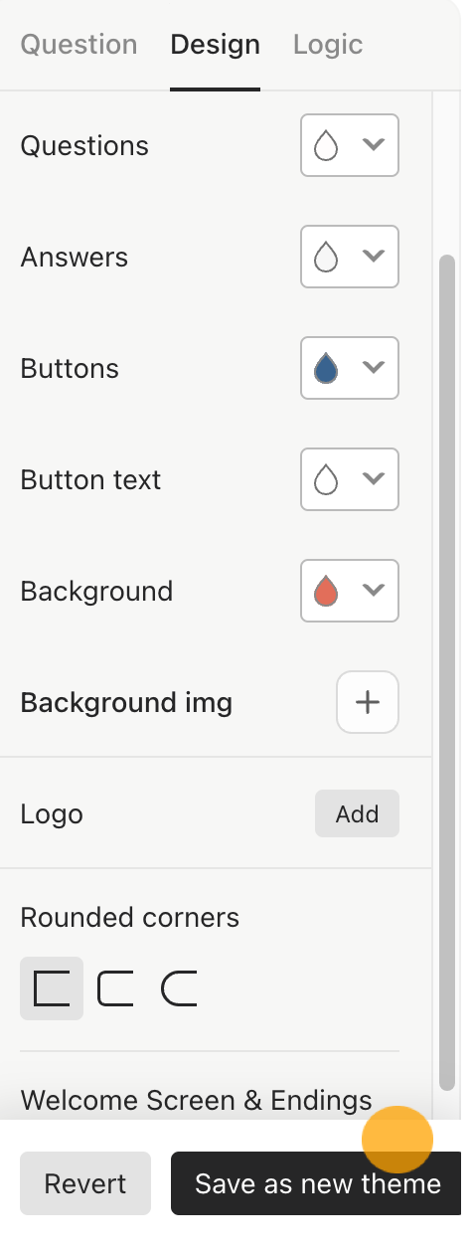Viewport: 473px width, 1251px height.
Task: Click the Revert button
Action: coord(85,1183)
